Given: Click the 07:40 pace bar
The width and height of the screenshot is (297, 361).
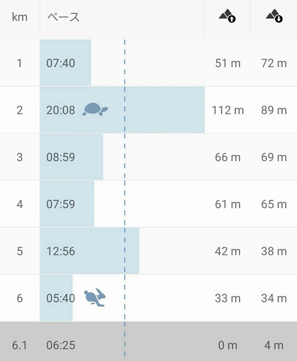Looking at the screenshot, I should [66, 63].
